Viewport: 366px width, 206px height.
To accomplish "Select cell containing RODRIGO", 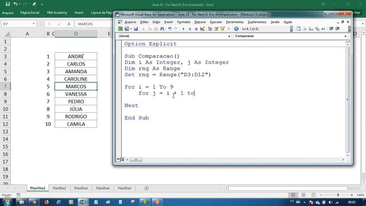I will pyautogui.click(x=76, y=117).
